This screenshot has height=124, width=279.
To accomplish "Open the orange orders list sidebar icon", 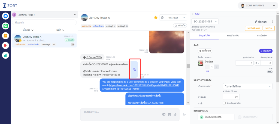I will coord(5,36).
